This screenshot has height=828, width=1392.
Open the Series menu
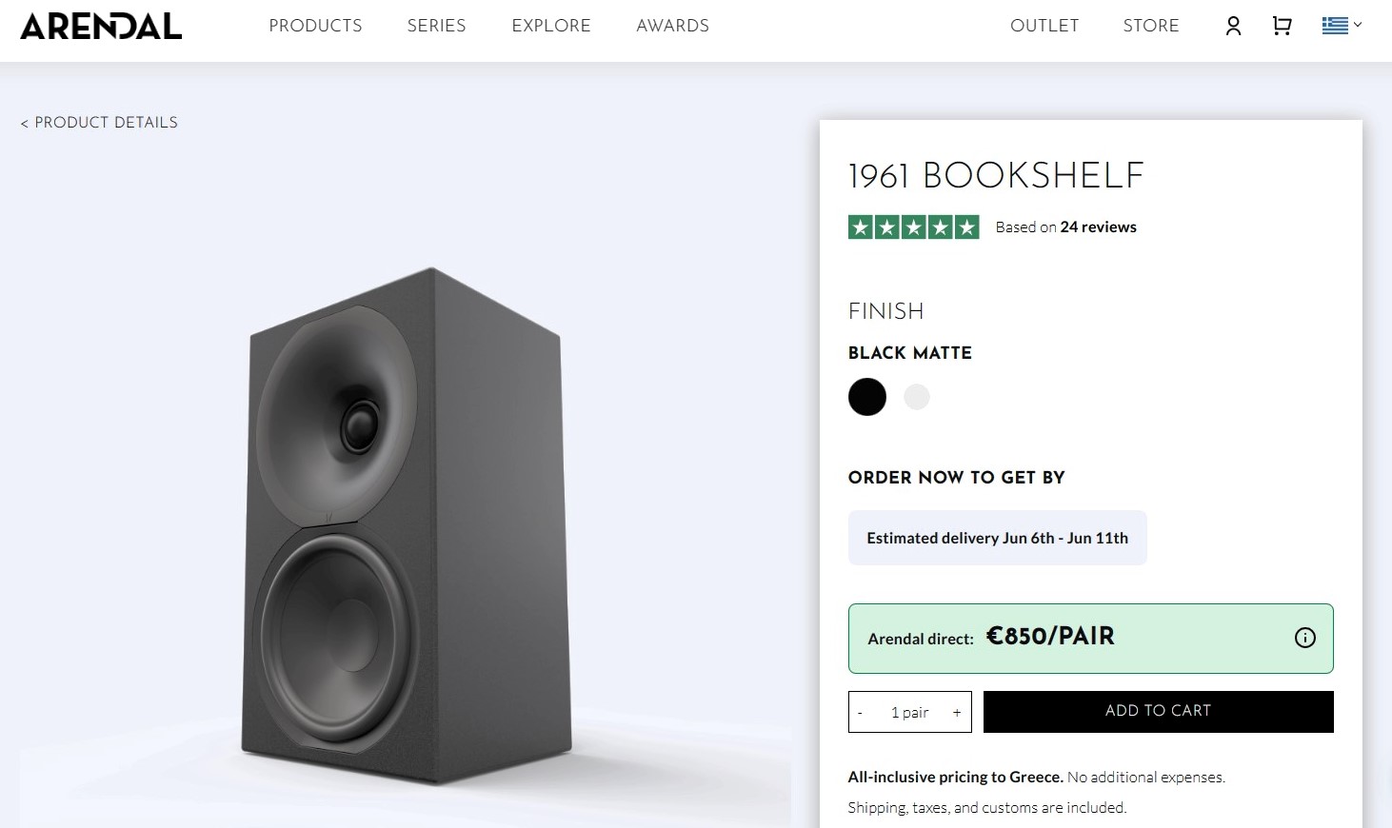pyautogui.click(x=436, y=26)
